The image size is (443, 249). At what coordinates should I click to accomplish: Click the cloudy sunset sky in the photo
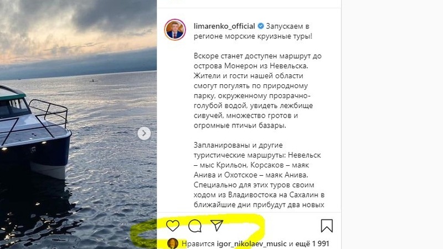[x=78, y=31]
